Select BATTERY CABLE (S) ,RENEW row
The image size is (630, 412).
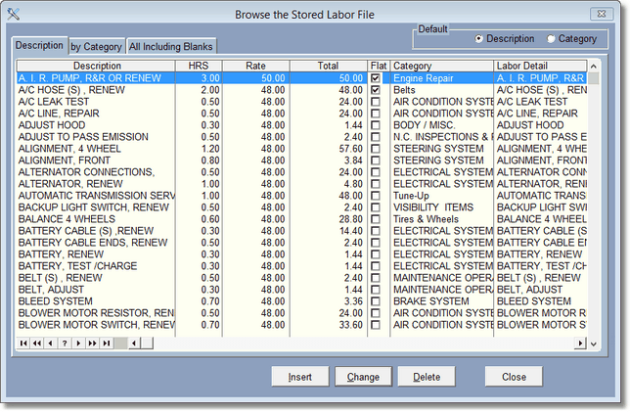(301, 231)
